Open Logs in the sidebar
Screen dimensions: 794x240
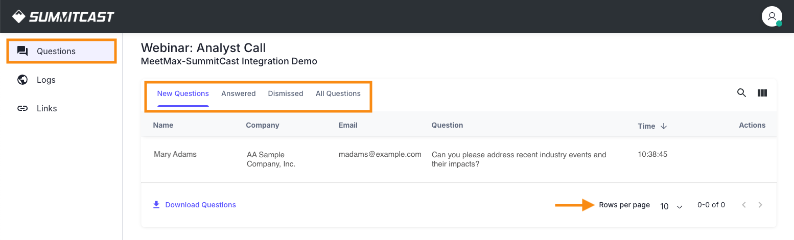[x=46, y=80]
